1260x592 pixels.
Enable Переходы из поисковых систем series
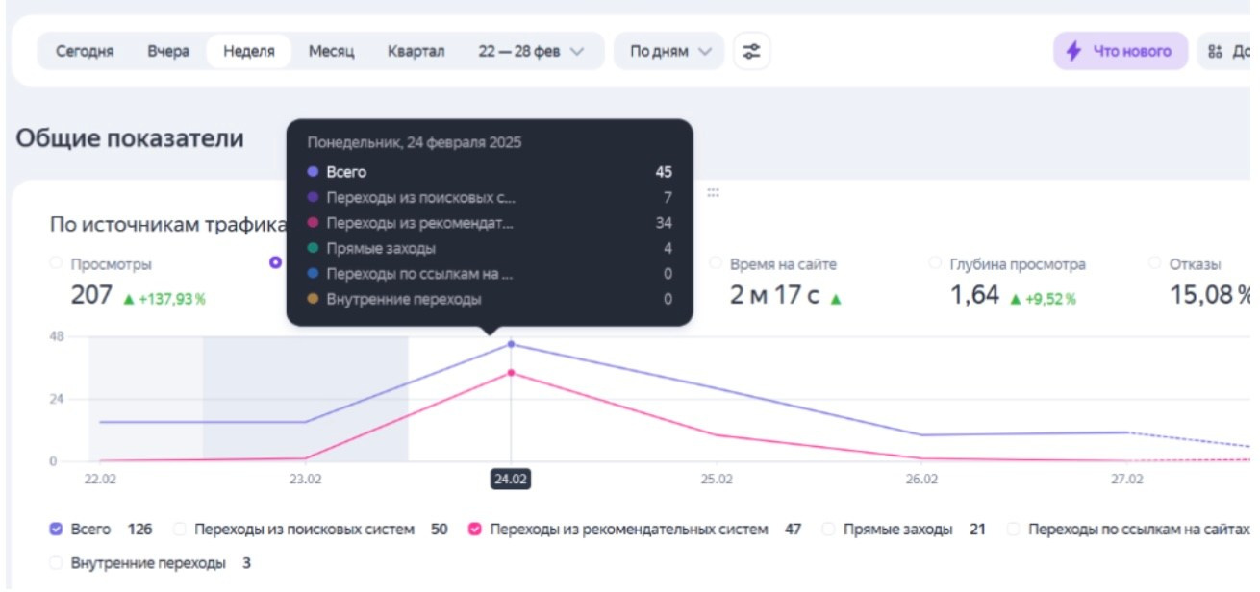(179, 529)
